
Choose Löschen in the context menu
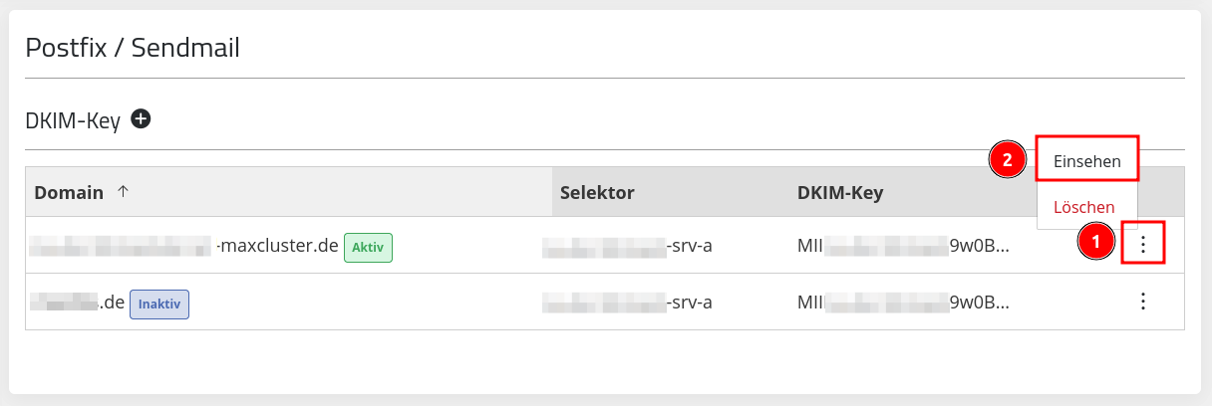click(1083, 207)
